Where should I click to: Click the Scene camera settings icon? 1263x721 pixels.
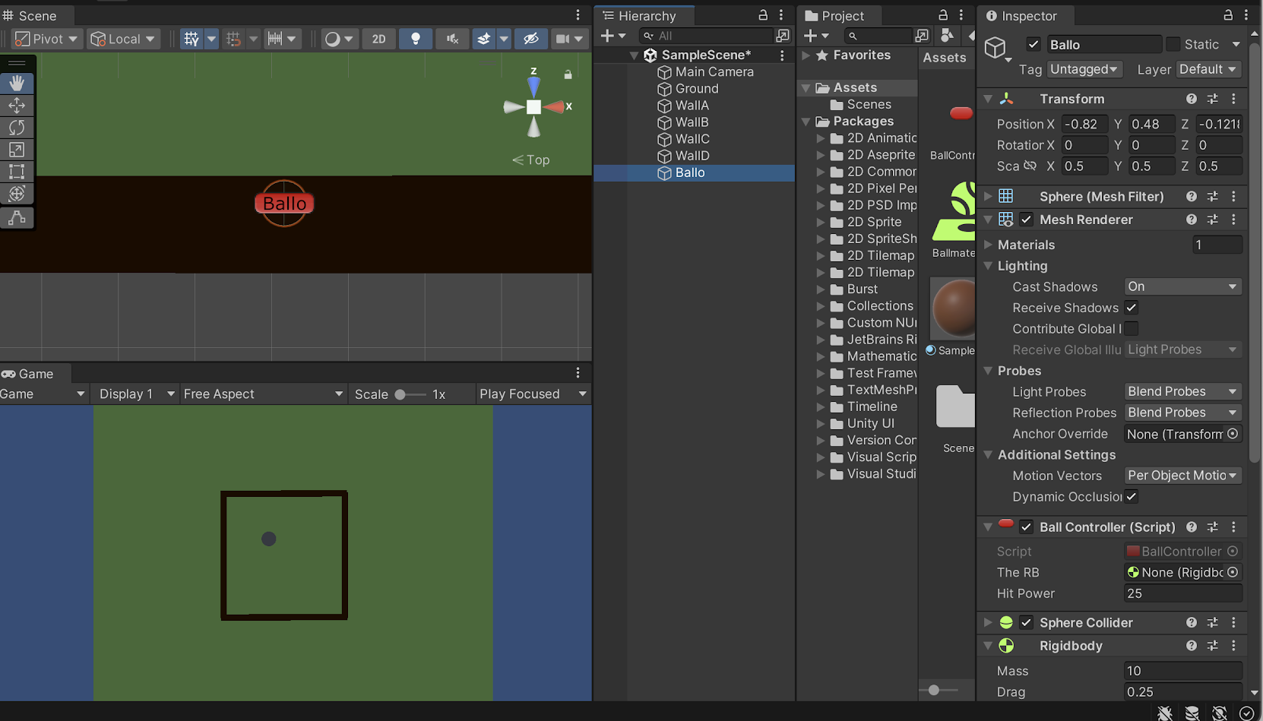[562, 39]
